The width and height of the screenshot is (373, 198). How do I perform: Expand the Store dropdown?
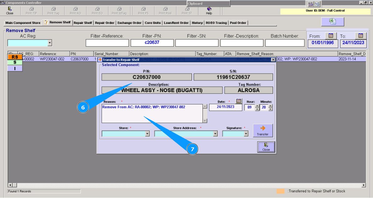(147, 134)
